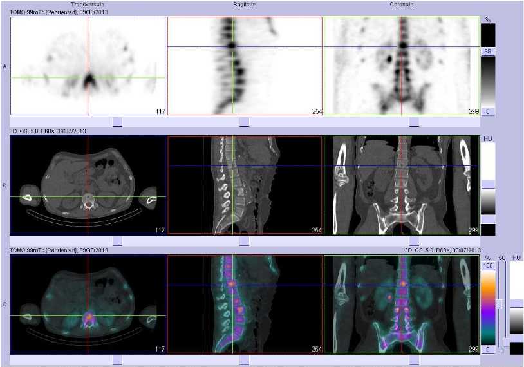Click slice number 254 in row B sagittal view
This screenshot has height=367, width=524.
click(317, 230)
